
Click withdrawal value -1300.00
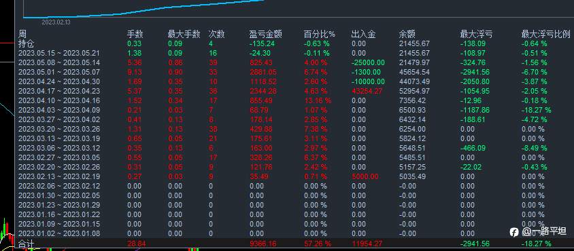click(366, 73)
